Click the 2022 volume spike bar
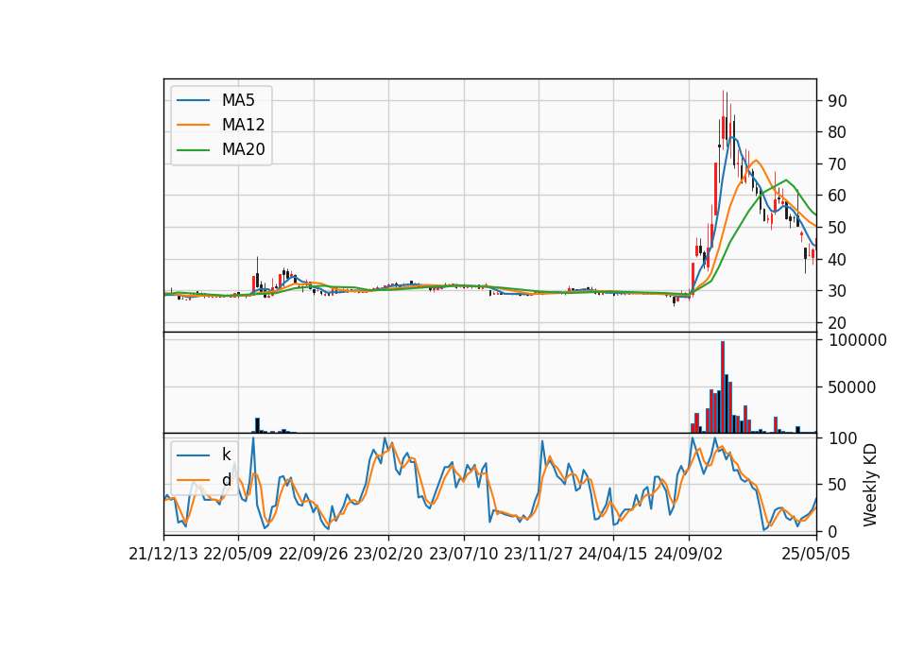 click(257, 425)
